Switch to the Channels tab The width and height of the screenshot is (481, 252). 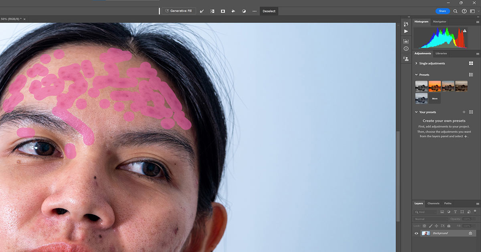[x=433, y=203]
